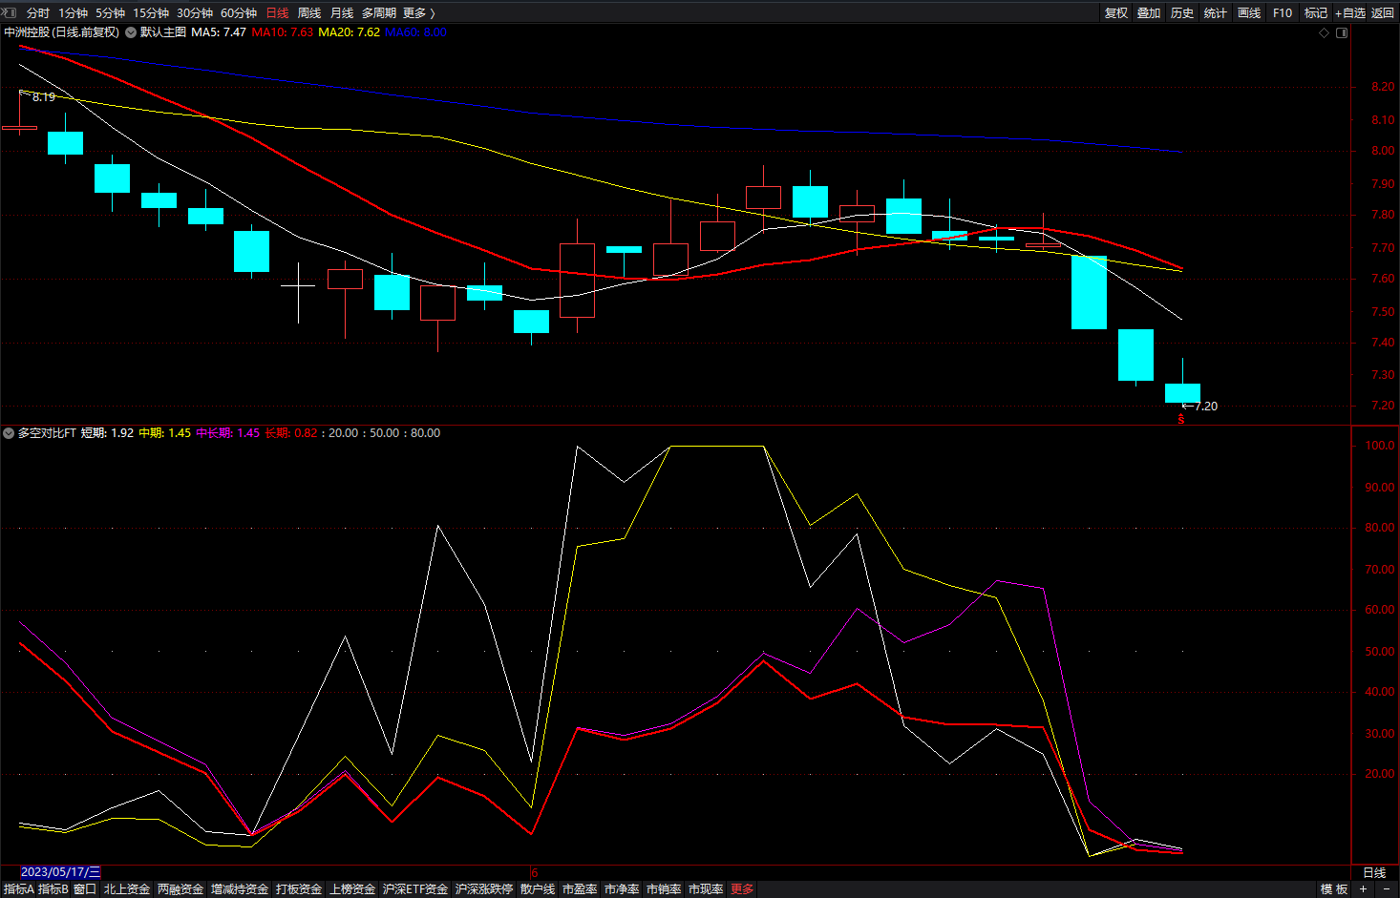Select the 周线 weekly period
This screenshot has width=1400, height=898.
click(309, 13)
